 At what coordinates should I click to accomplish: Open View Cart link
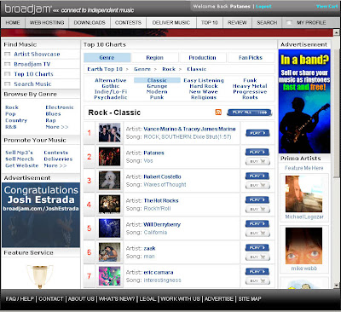pyautogui.click(x=327, y=6)
